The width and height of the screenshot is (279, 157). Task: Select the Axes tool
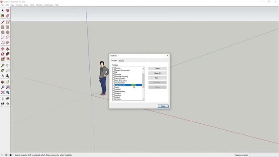[x=3, y=76]
